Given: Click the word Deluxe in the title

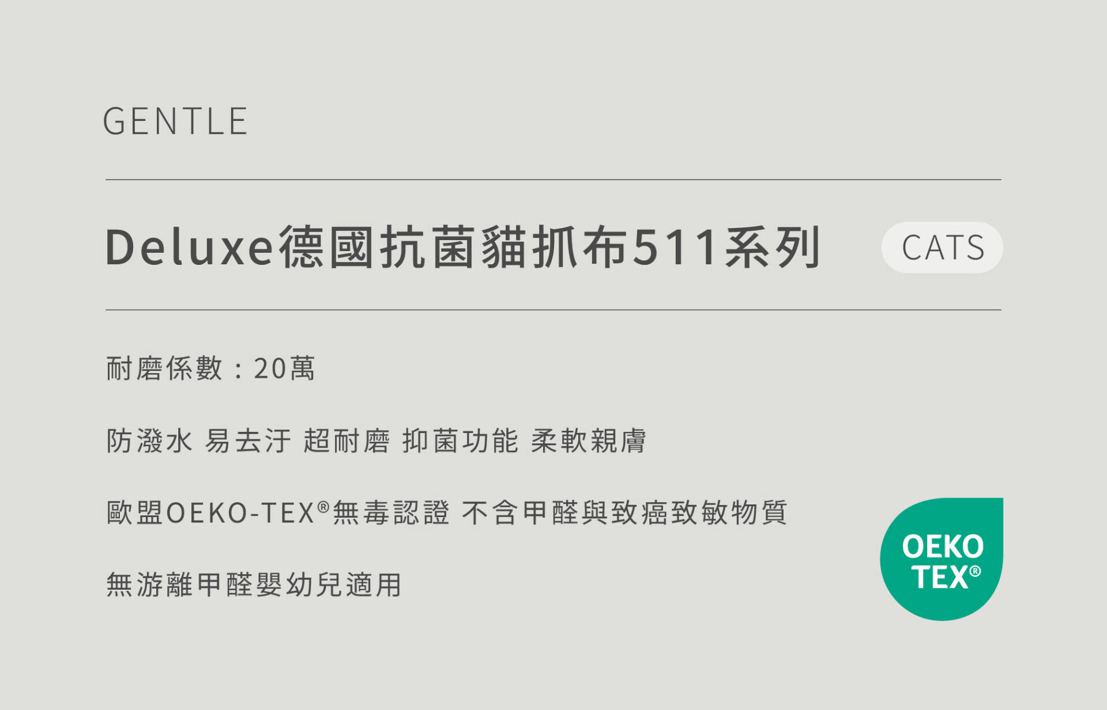Looking at the screenshot, I should point(189,248).
